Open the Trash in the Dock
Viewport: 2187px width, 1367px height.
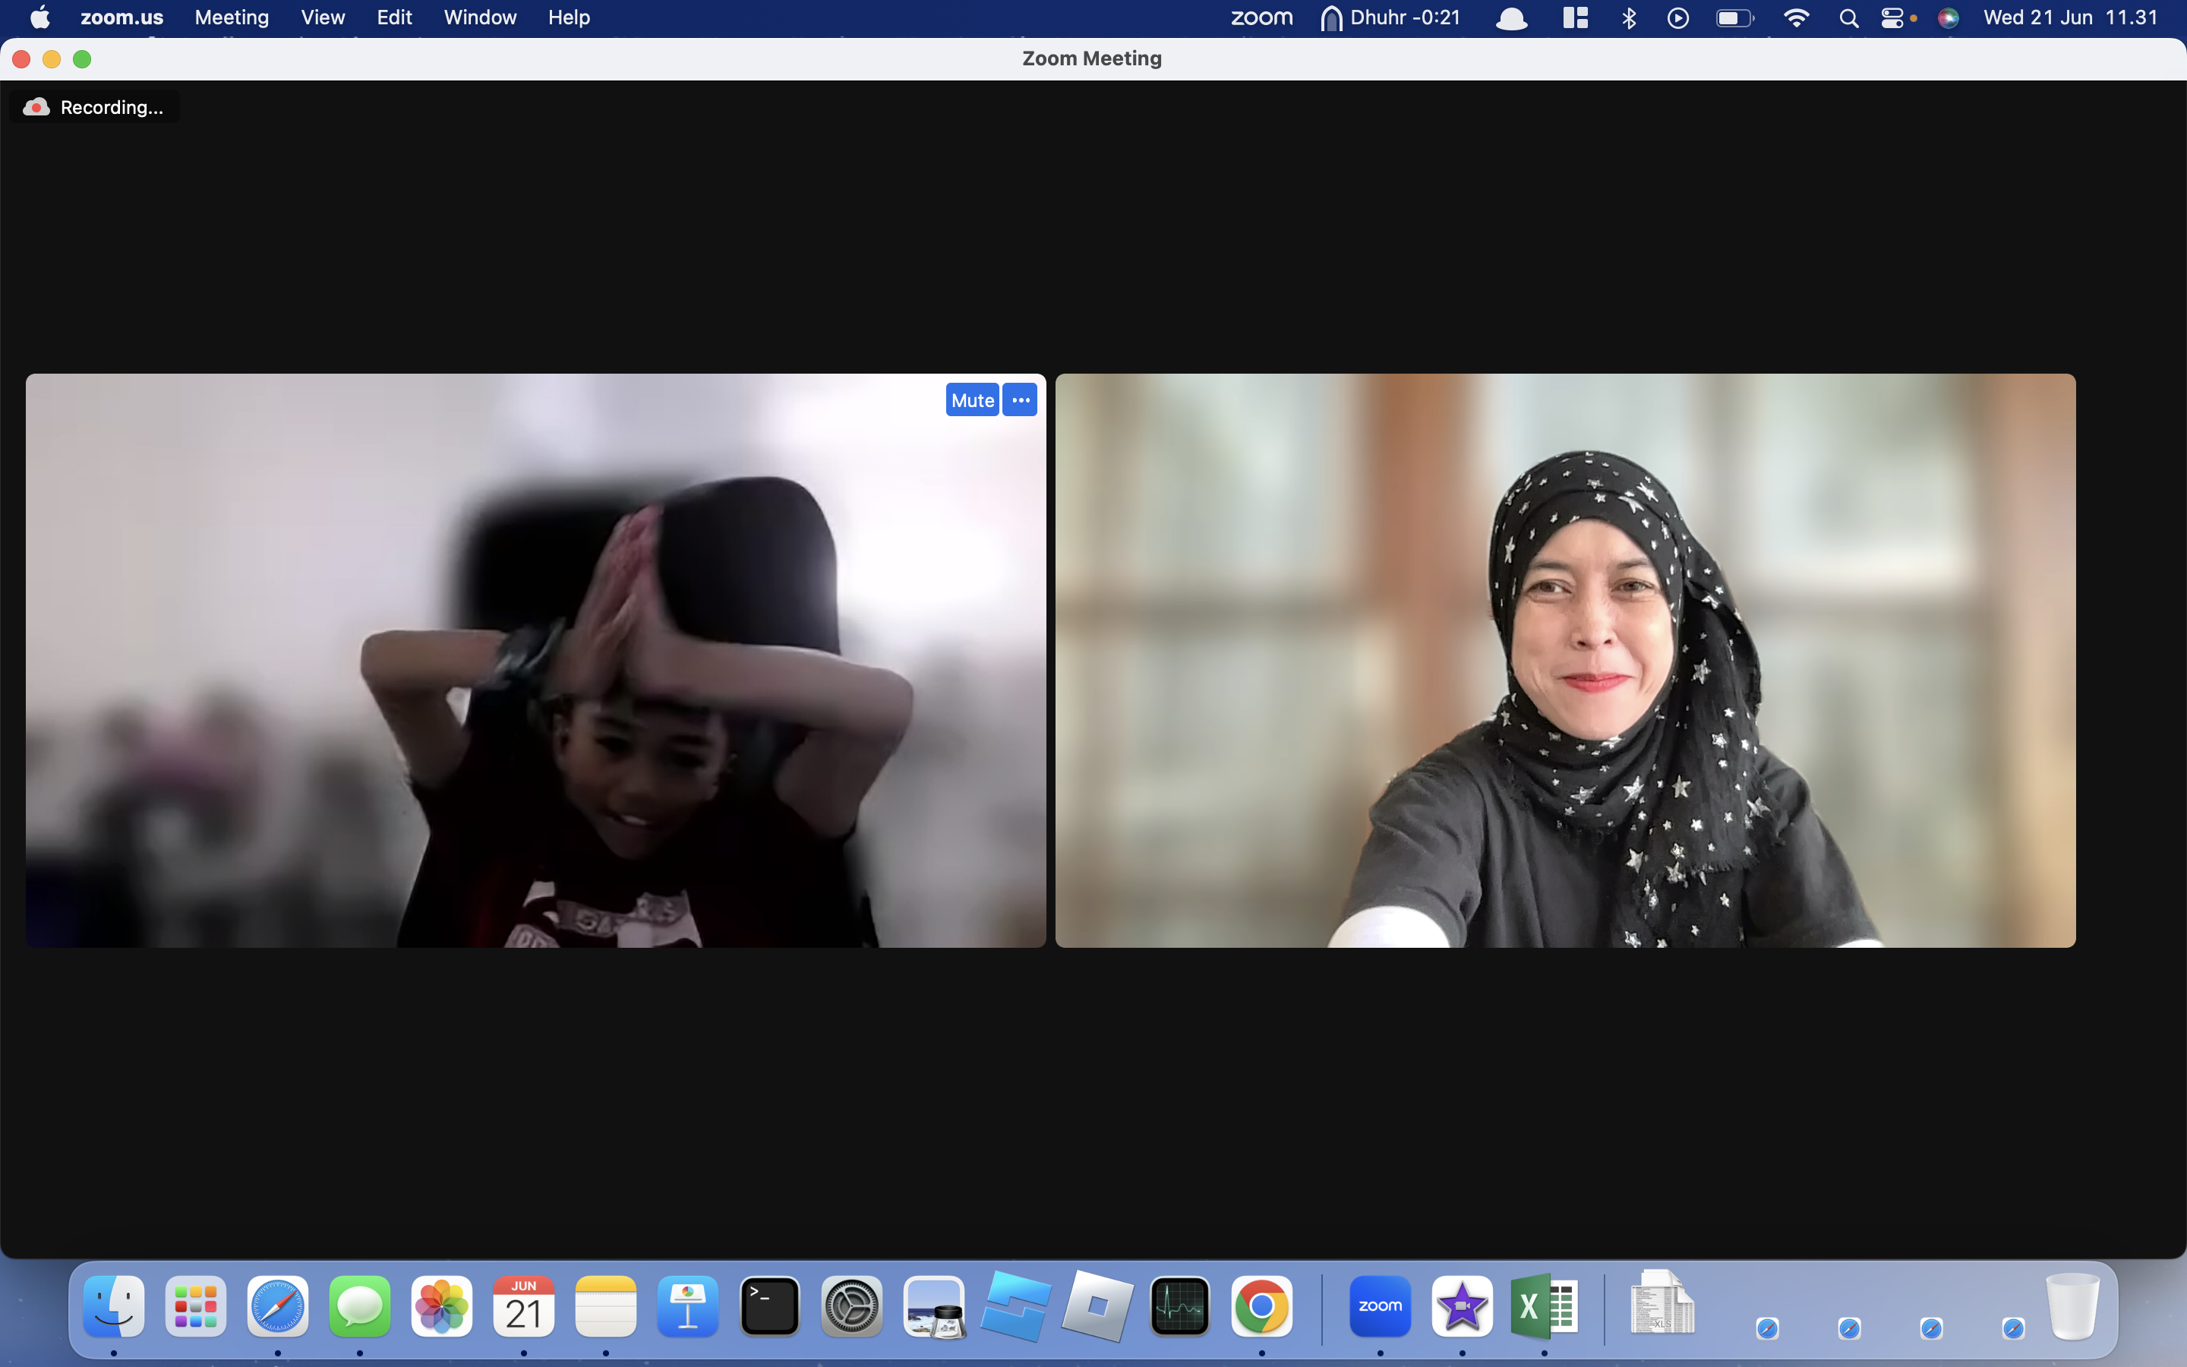coord(2073,1305)
